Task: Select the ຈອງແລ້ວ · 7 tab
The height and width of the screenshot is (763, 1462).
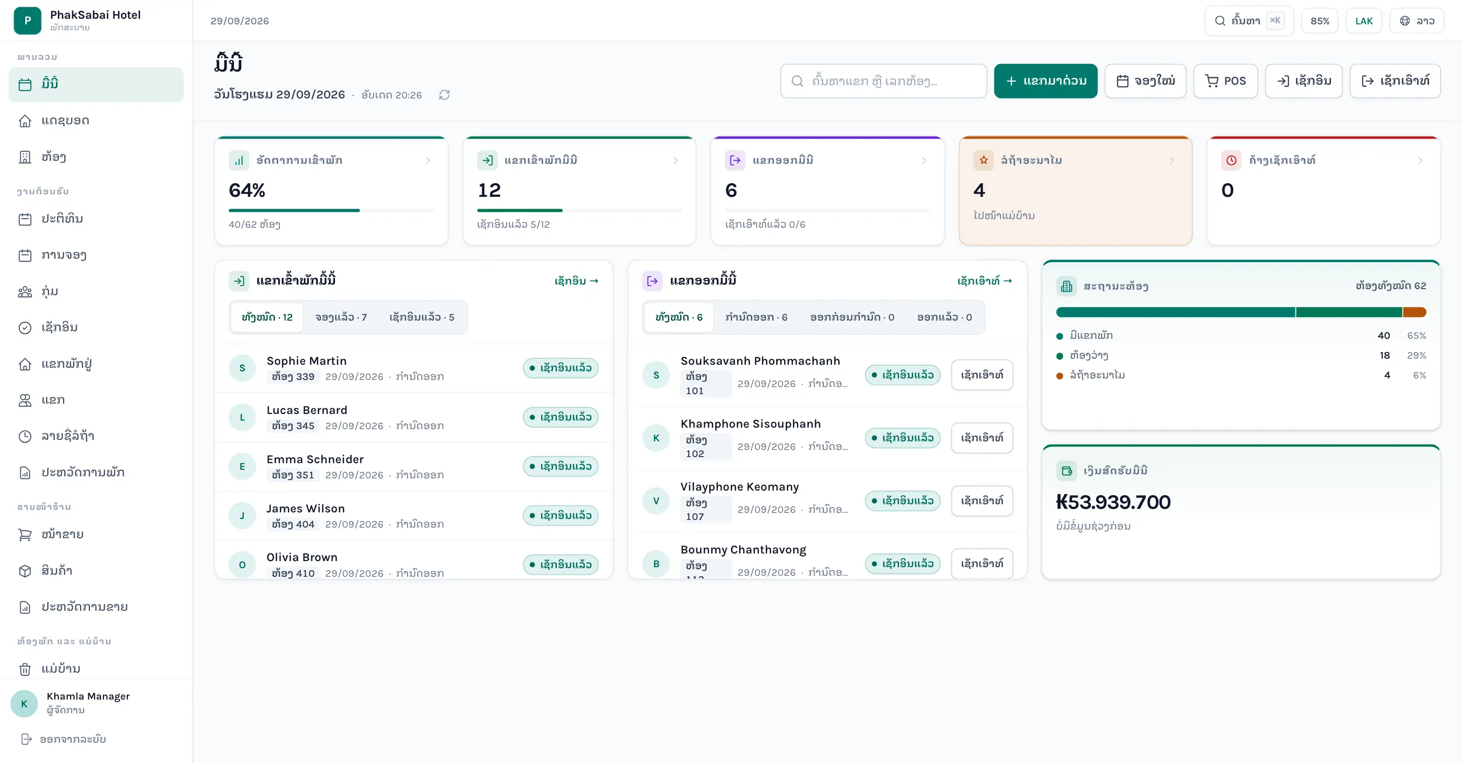Action: coord(341,317)
